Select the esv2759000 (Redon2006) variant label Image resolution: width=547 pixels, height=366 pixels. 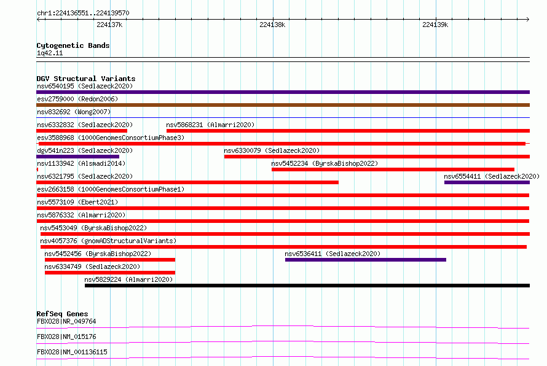(x=77, y=99)
